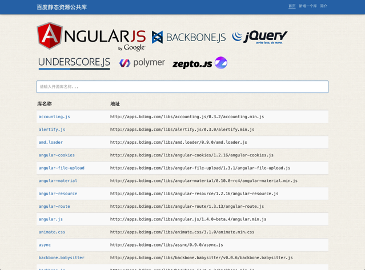This screenshot has width=365, height=270.
Task: Click the Polymer logo
Action: tap(142, 63)
